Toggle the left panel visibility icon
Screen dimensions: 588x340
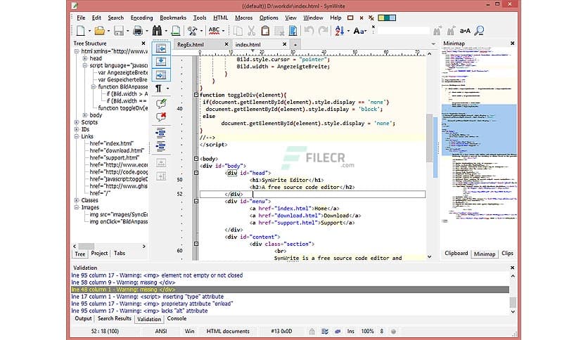pyautogui.click(x=161, y=48)
